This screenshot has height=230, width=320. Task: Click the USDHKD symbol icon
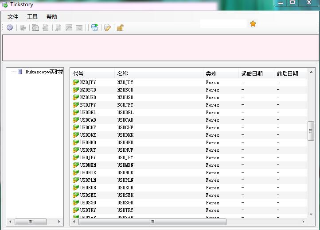tap(76, 142)
